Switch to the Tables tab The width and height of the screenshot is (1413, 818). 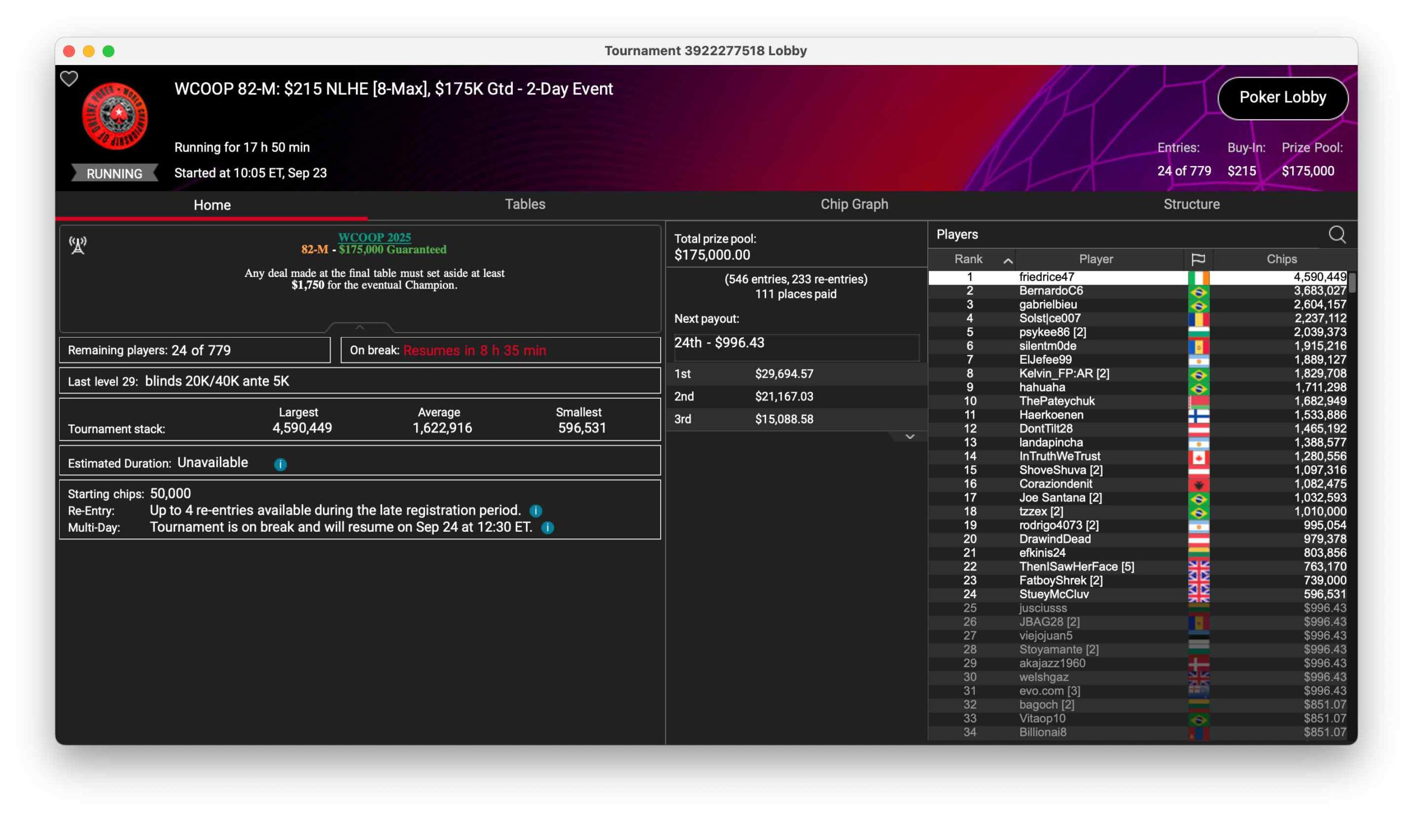pyautogui.click(x=525, y=205)
